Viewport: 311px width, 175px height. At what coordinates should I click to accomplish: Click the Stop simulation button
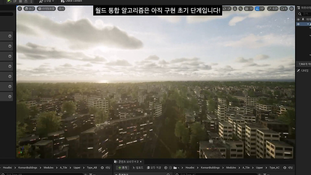click(20, 1)
